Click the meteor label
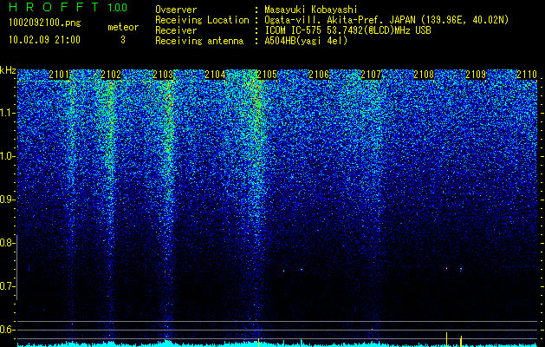545x347 pixels. coord(123,27)
